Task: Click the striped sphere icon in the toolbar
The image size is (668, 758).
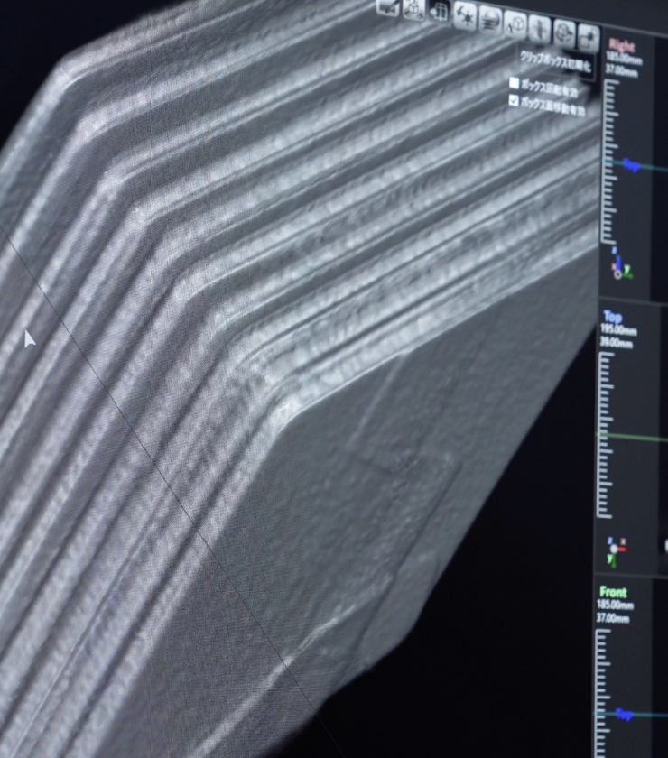Action: point(491,18)
